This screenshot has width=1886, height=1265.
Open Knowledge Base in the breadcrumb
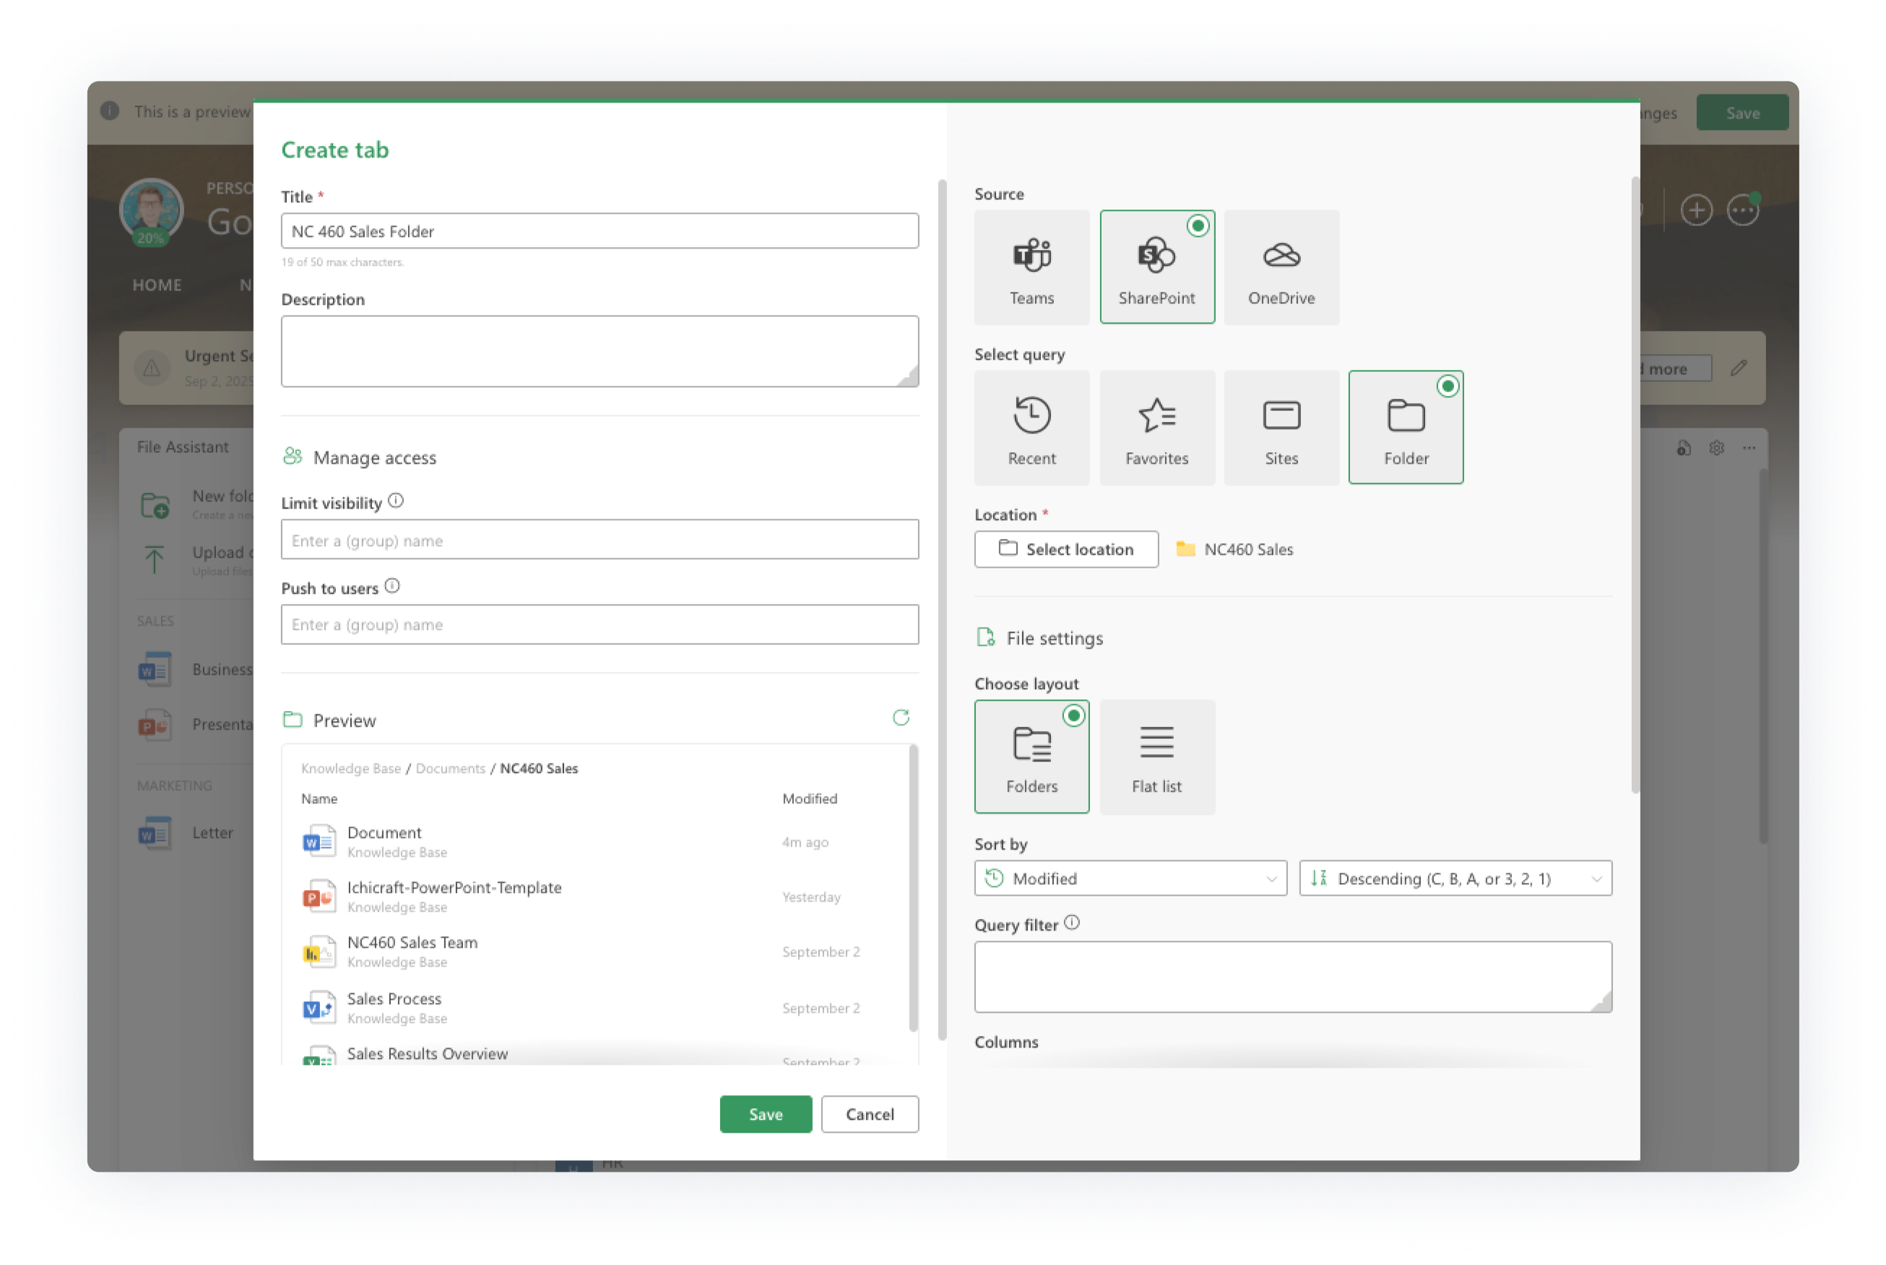[x=351, y=768]
